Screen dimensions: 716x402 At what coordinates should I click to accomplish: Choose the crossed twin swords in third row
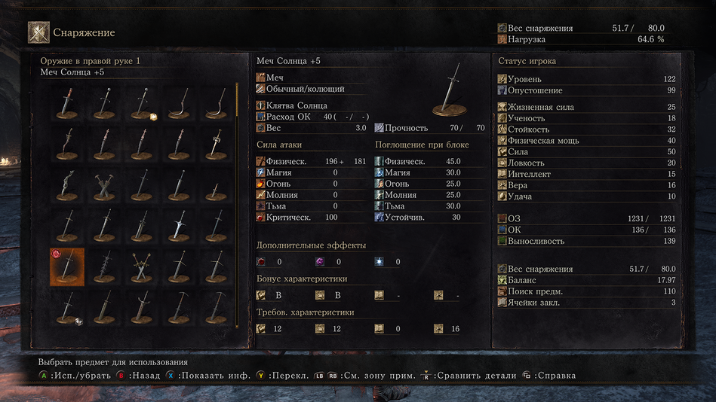tap(104, 185)
